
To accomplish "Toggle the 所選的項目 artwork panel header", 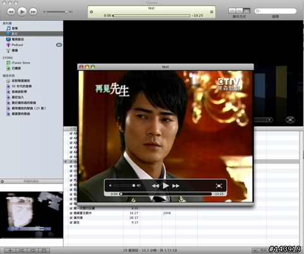I will [32, 182].
